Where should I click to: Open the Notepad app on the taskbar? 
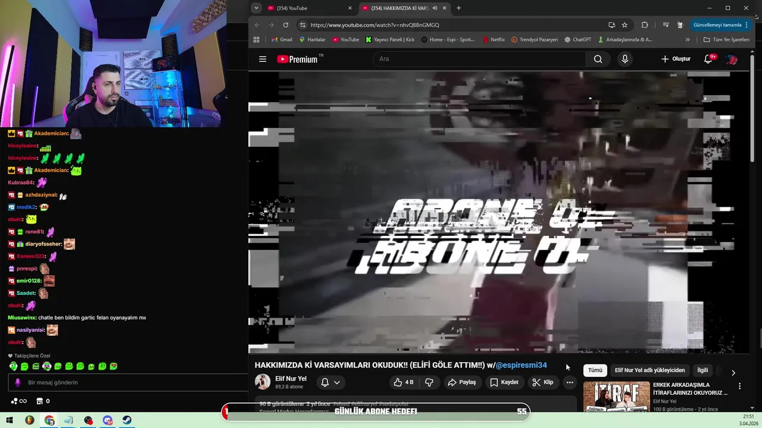(x=68, y=420)
